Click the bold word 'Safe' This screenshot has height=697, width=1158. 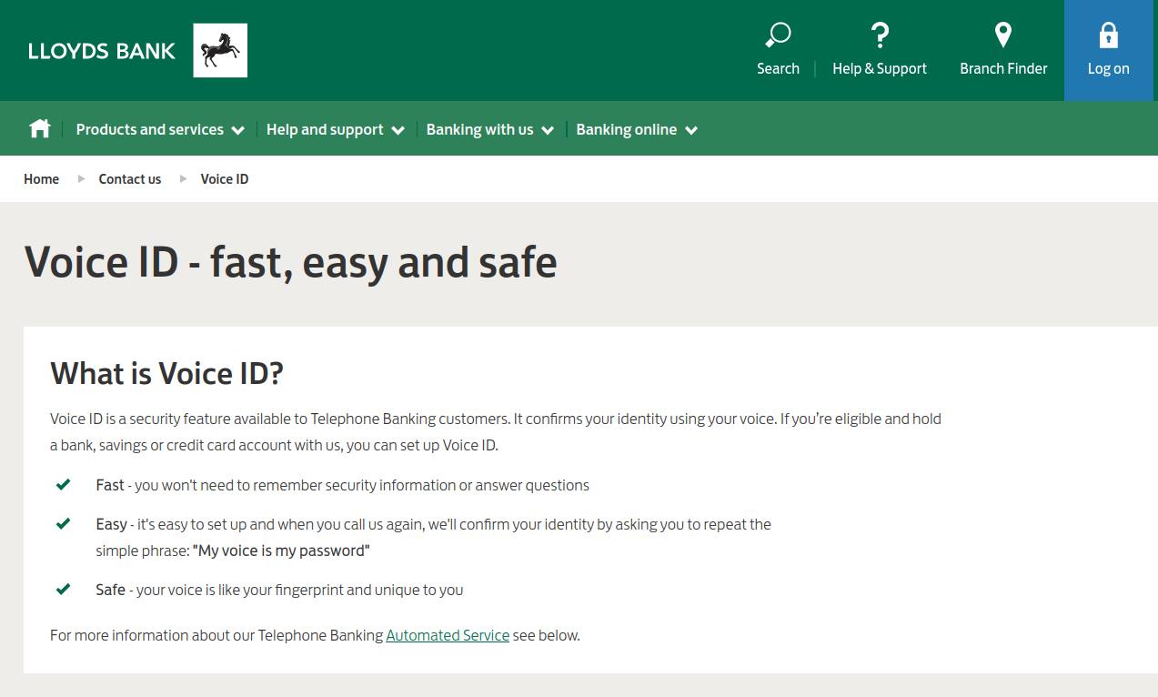pyautogui.click(x=110, y=590)
